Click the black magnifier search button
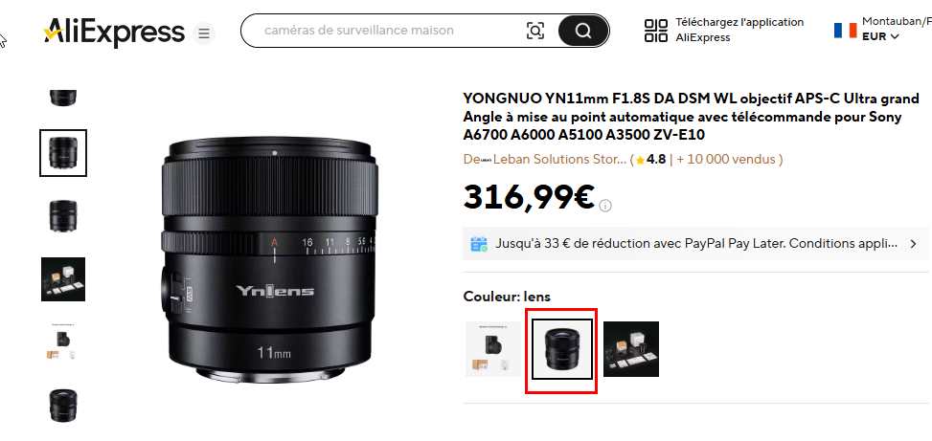Screen dimensions: 932x441 click(x=583, y=31)
